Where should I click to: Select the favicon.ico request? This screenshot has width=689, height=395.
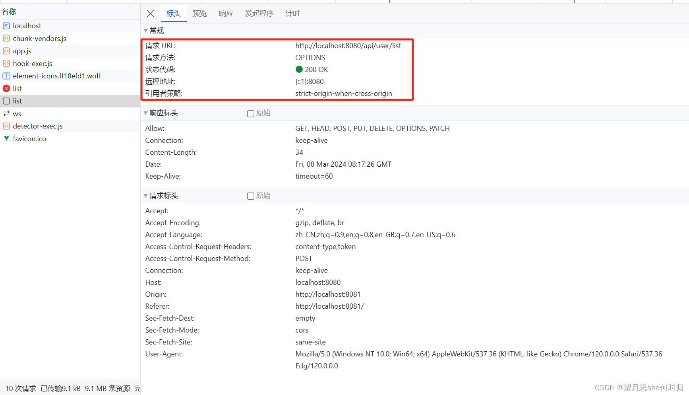click(70, 139)
